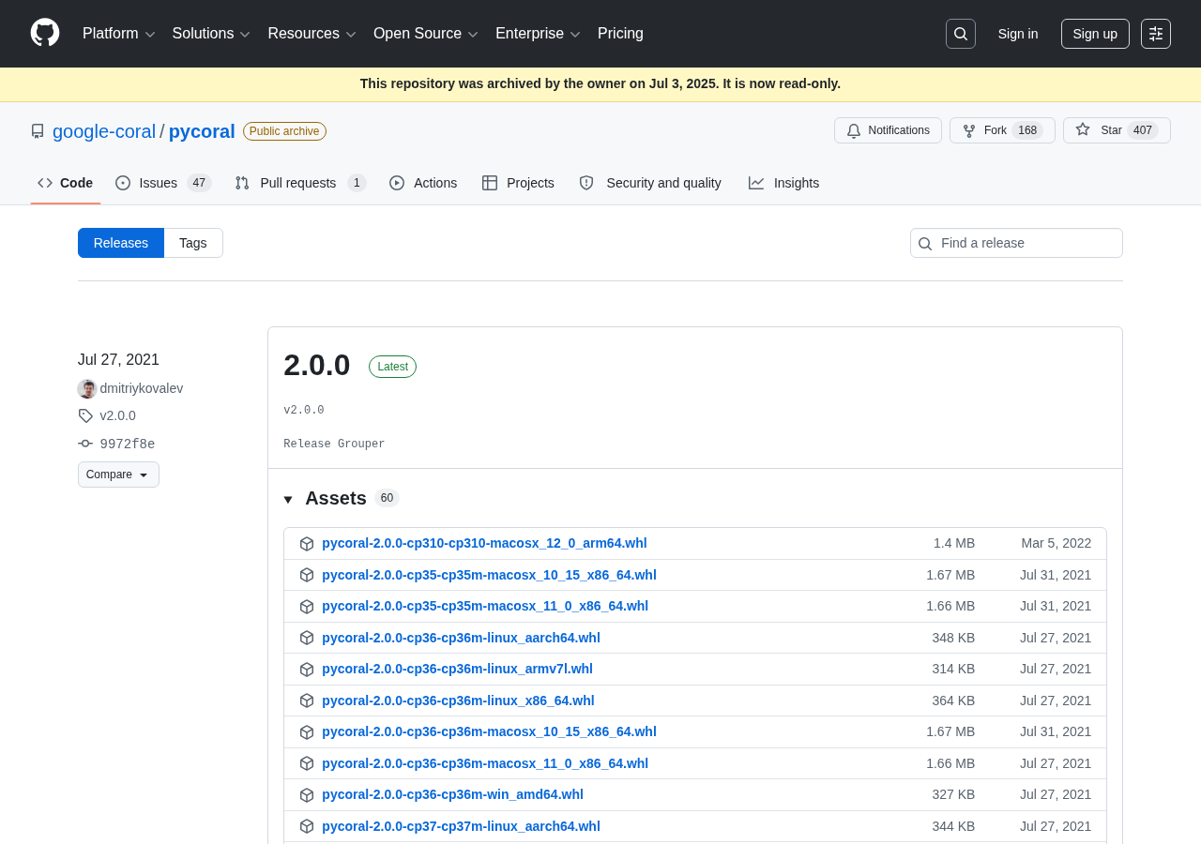Click the Sign in link

tap(1018, 34)
